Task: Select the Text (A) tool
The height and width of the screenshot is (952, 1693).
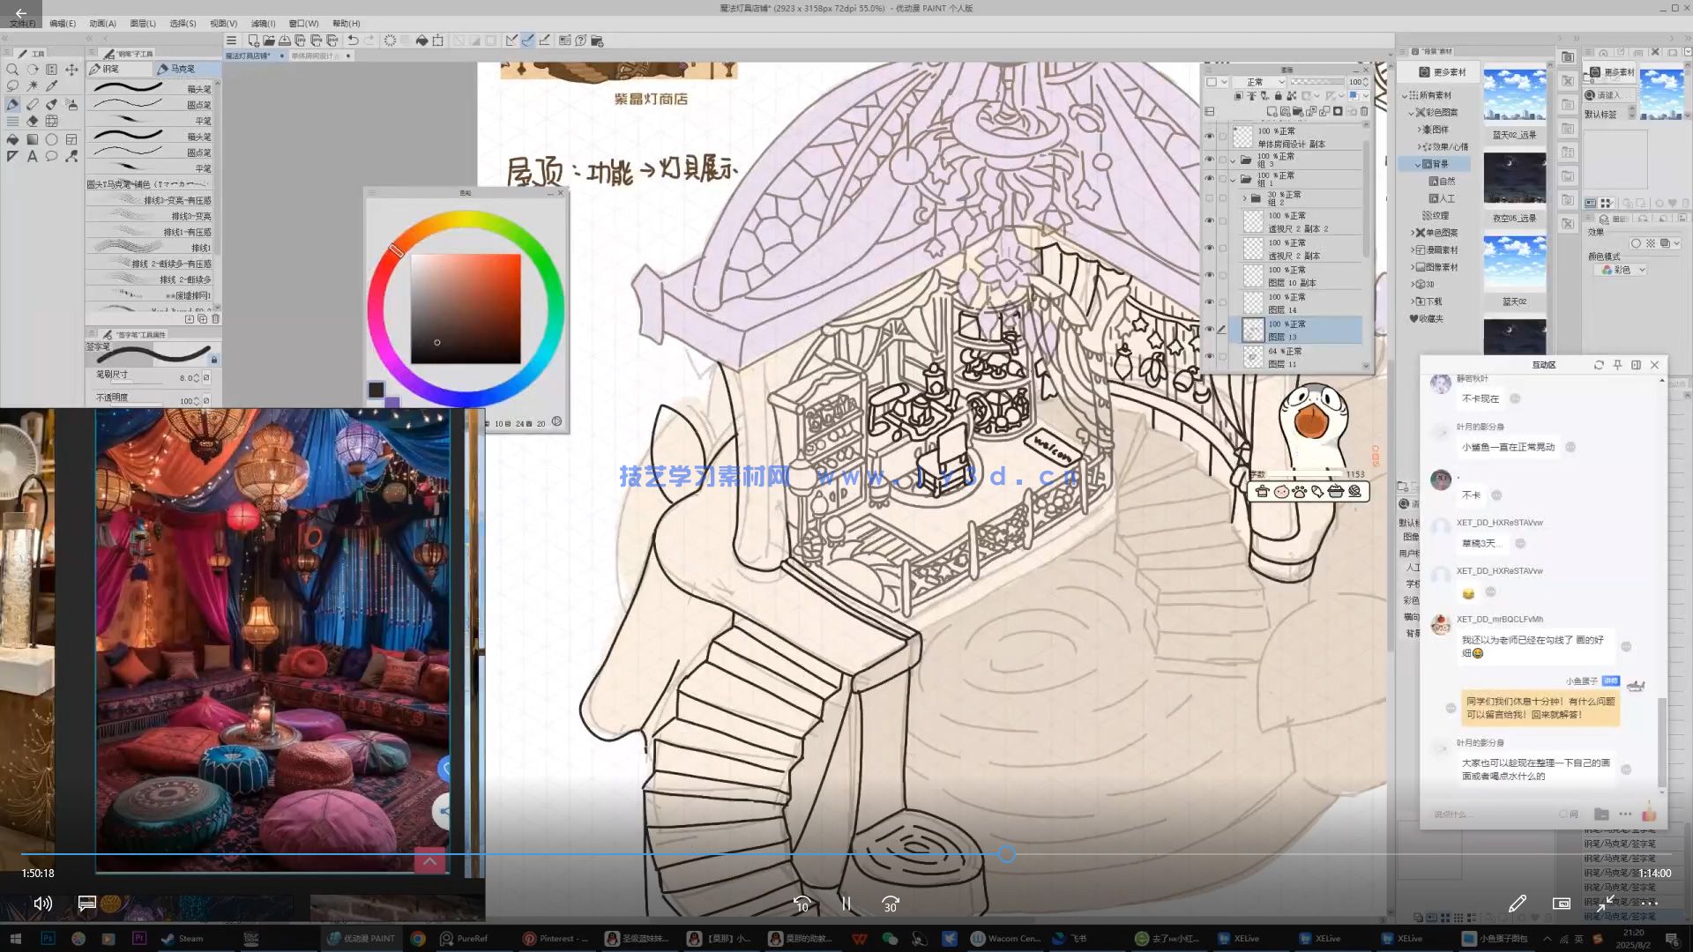Action: (x=32, y=157)
